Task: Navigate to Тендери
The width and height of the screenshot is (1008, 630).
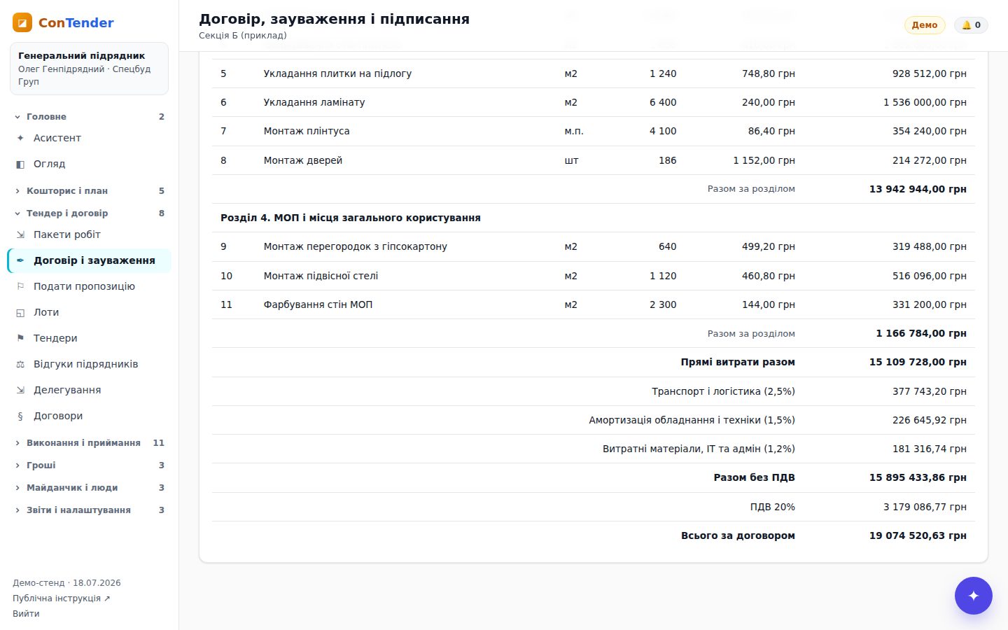Action: click(89, 338)
